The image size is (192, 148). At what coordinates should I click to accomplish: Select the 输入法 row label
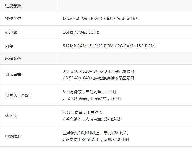coord(11,116)
